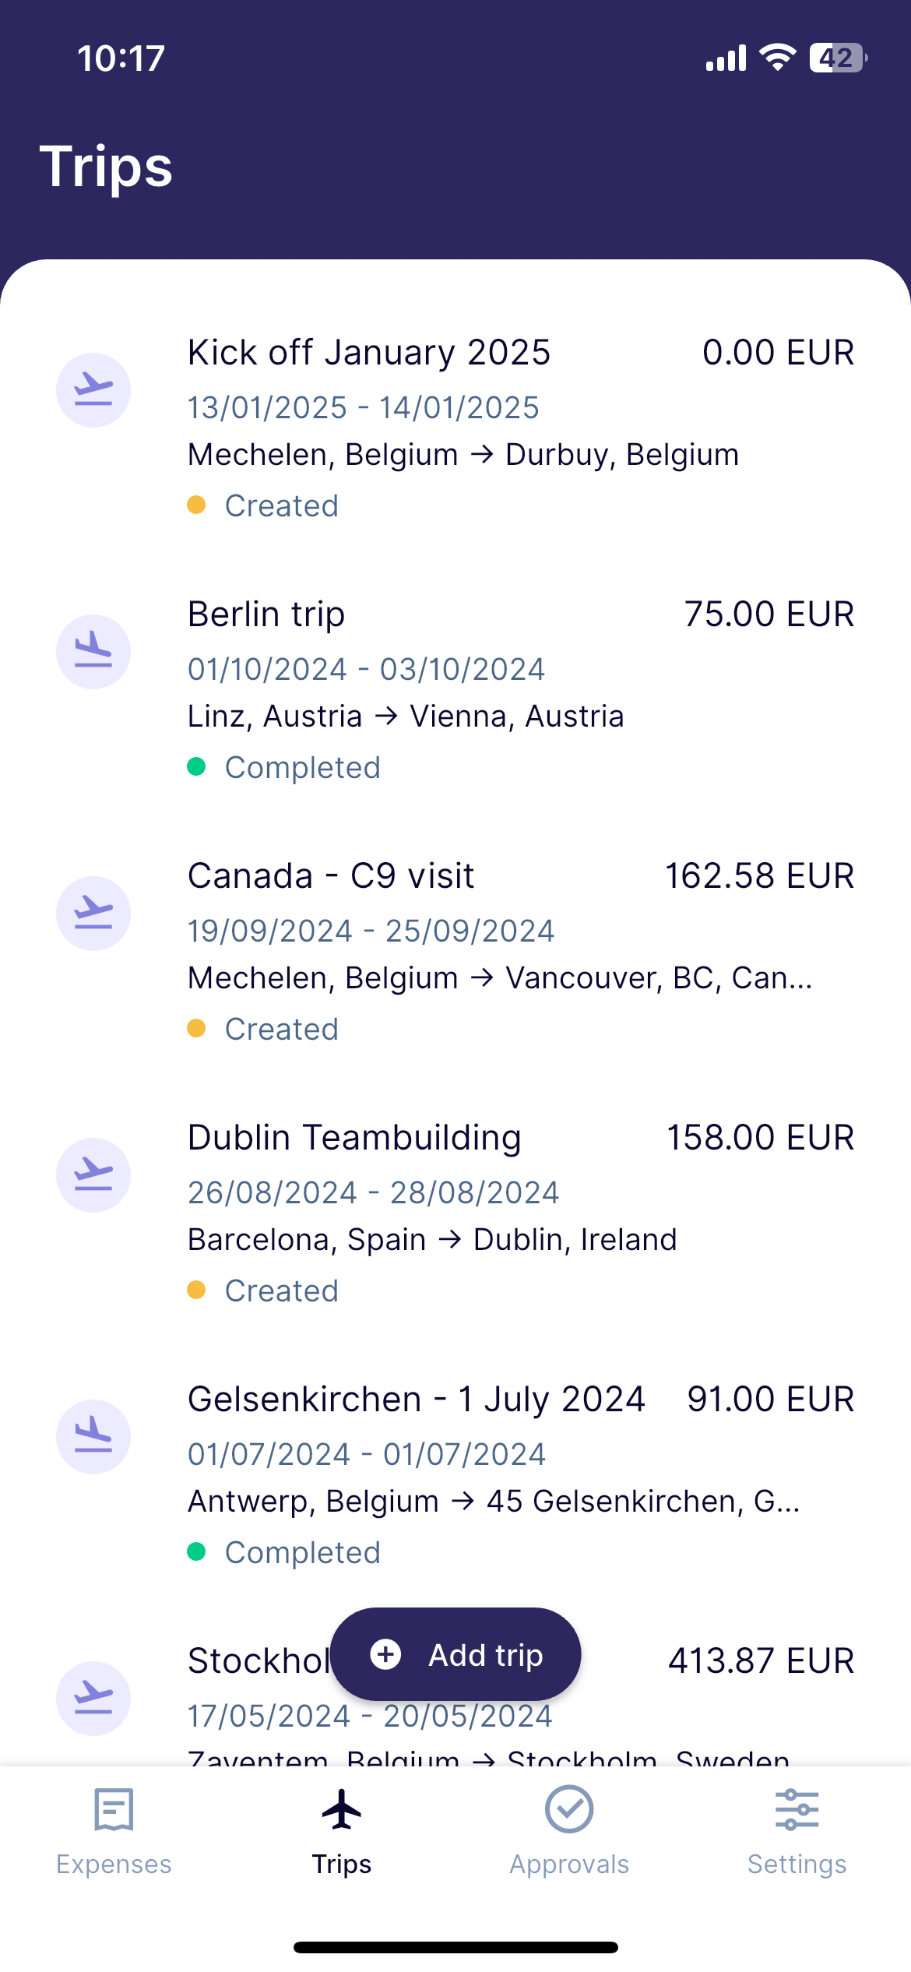Tap the 162.58 EUR amount
Image resolution: width=911 pixels, height=1972 pixels.
[759, 876]
